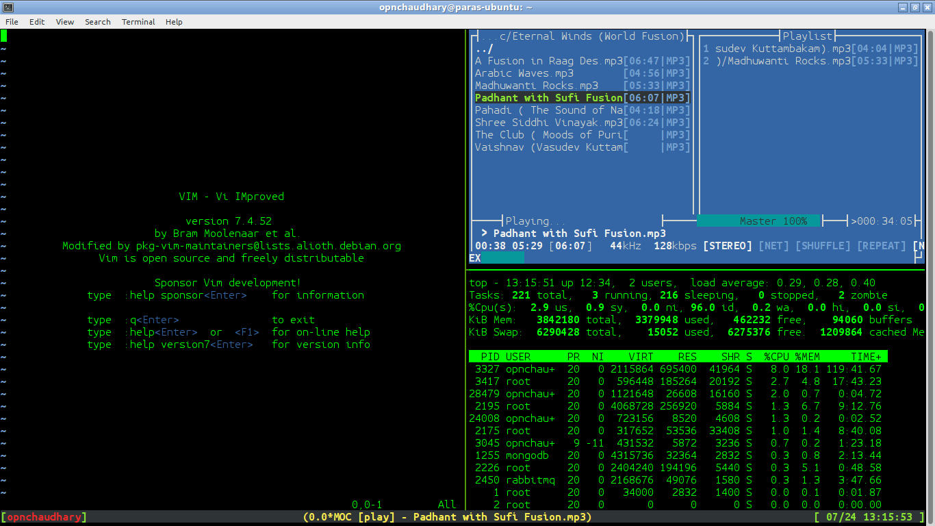The width and height of the screenshot is (935, 526).
Task: Click the %MEM column header in top
Action: point(808,357)
